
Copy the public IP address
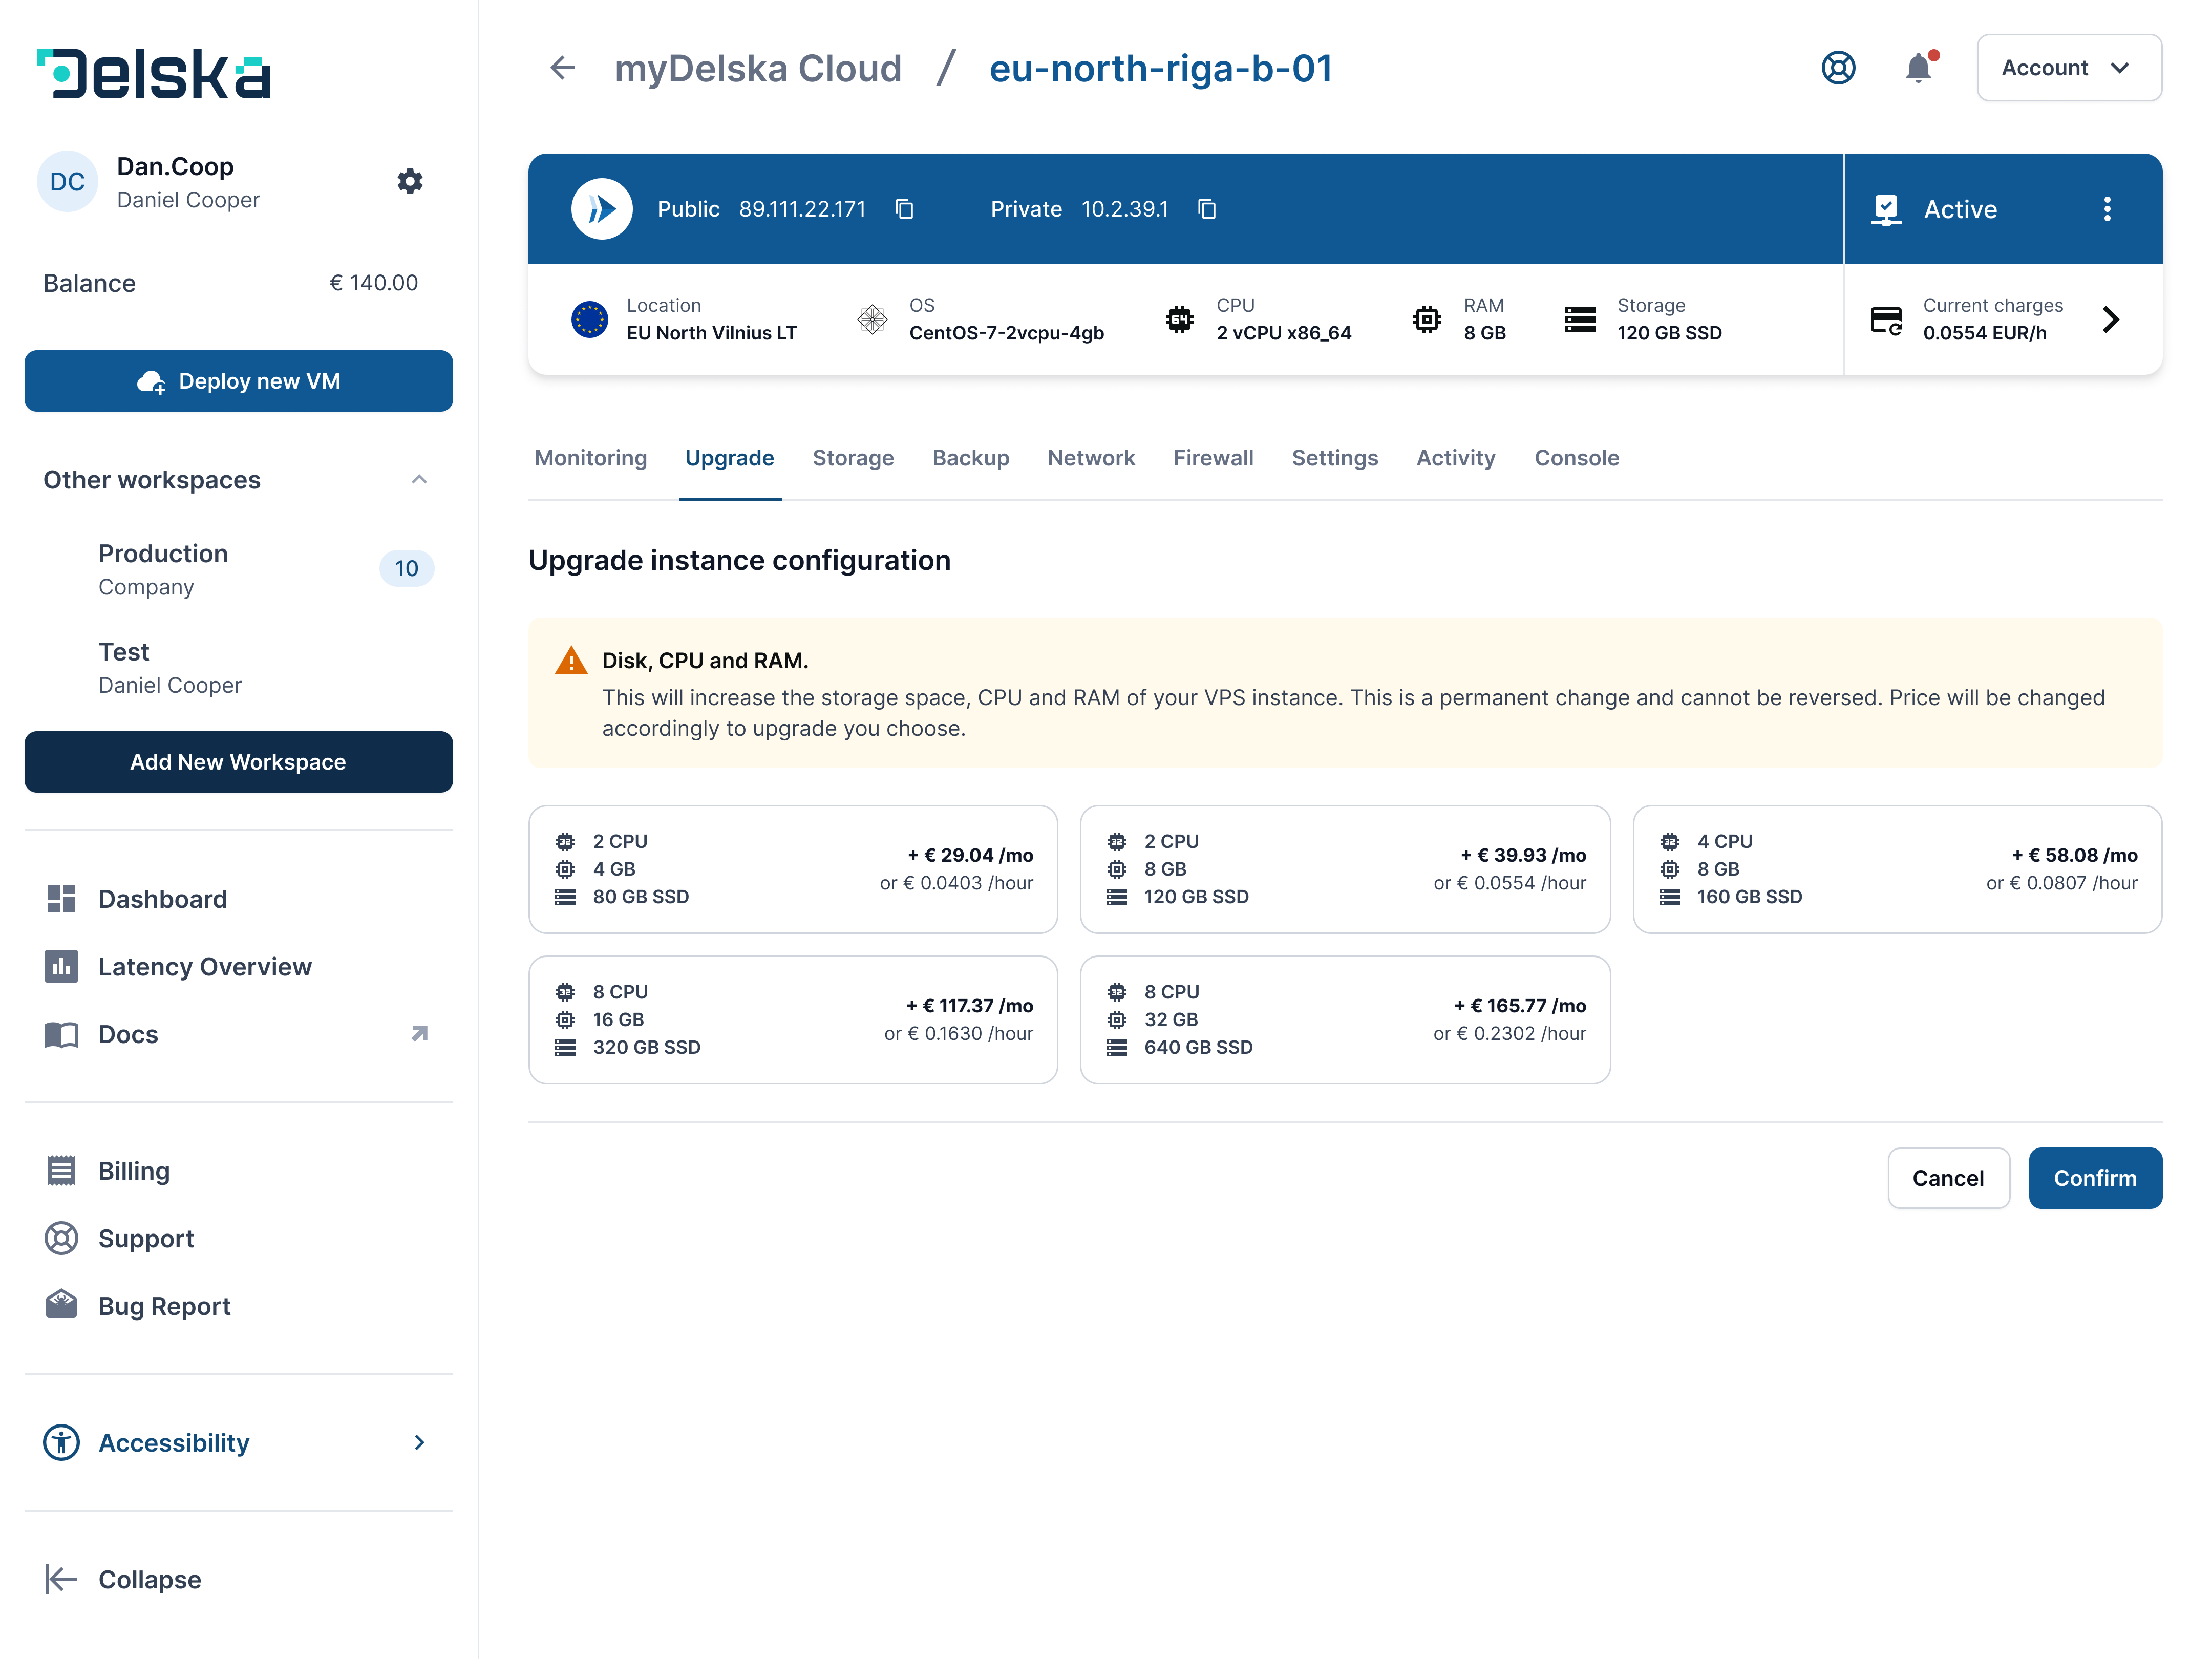(x=904, y=209)
